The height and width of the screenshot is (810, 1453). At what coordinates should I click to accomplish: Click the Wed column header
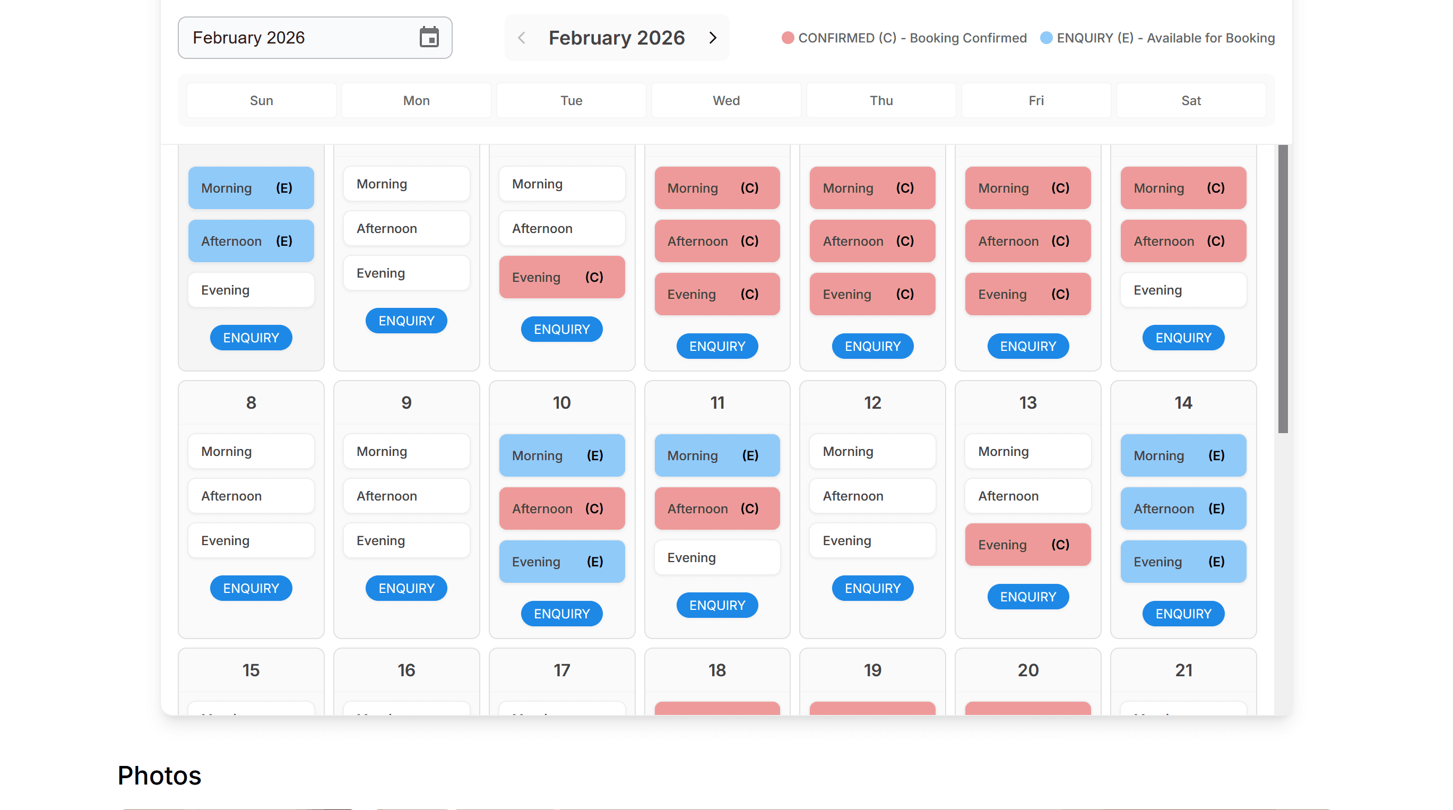726,100
